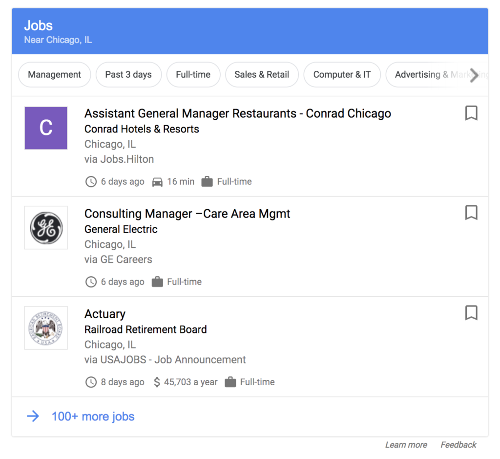Click the car commute icon showing 16 min
This screenshot has width=500, height=459.
pos(157,182)
